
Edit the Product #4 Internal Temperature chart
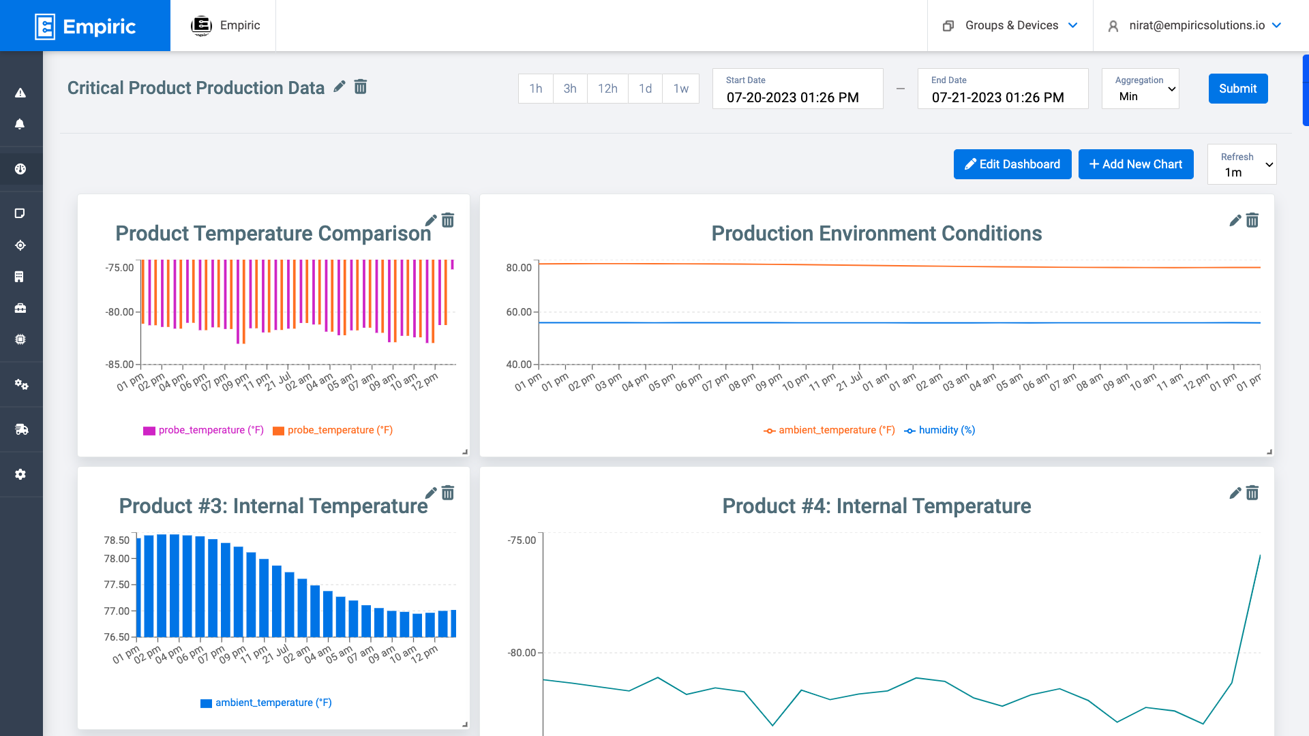click(x=1235, y=493)
